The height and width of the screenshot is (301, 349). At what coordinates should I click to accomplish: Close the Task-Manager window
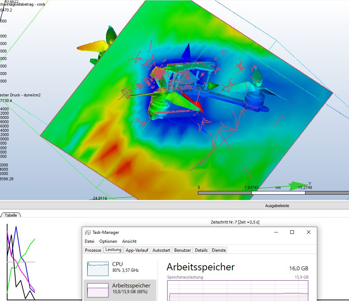tap(309, 232)
